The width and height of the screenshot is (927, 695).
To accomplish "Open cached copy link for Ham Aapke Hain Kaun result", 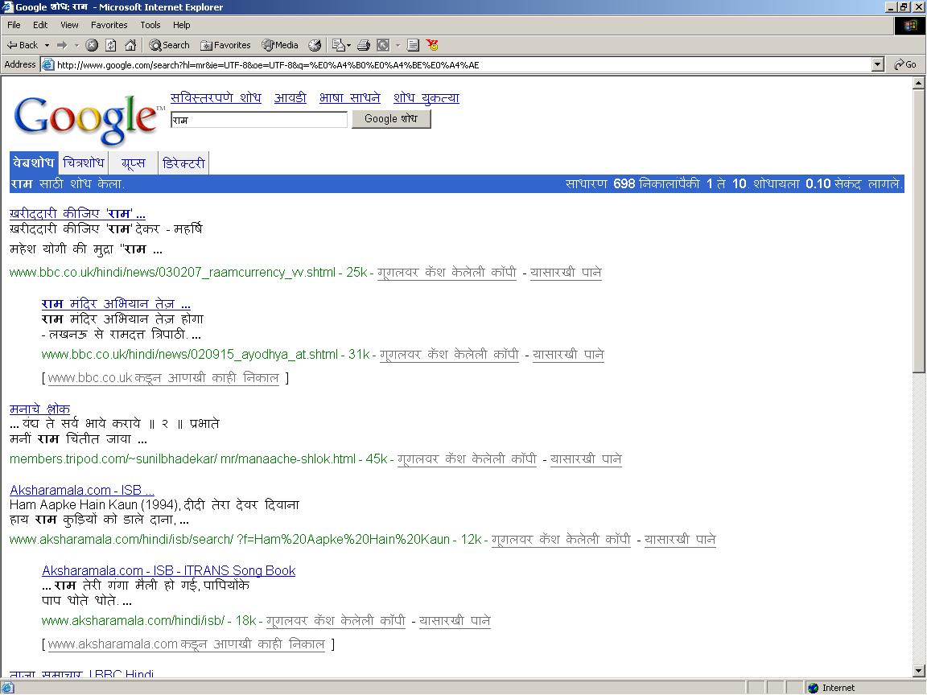I will point(561,540).
